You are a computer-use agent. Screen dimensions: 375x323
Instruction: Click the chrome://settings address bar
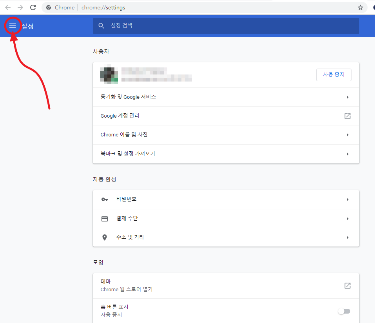coord(205,7)
